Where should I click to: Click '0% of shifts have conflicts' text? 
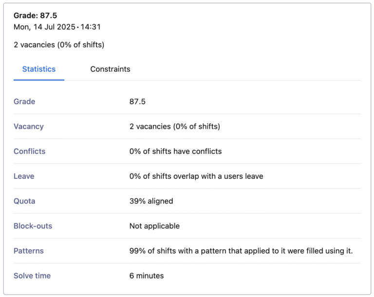tap(175, 151)
